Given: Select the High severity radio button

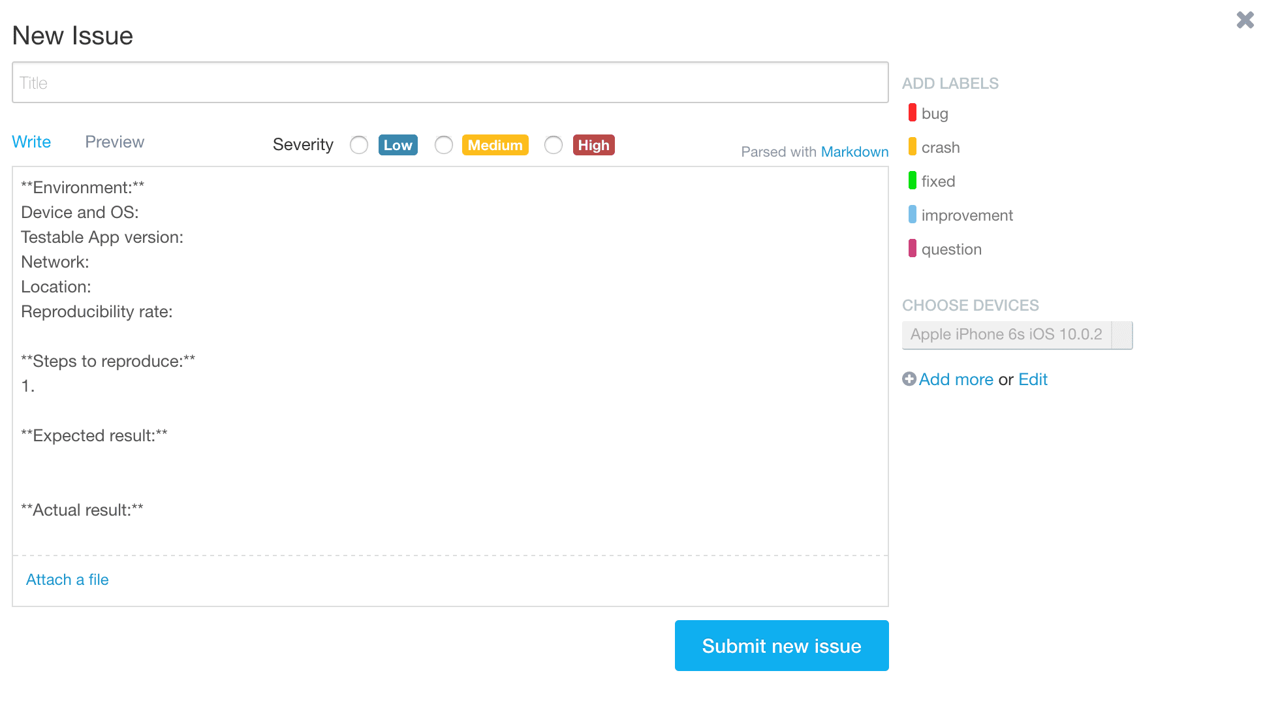Looking at the screenshot, I should coord(553,145).
